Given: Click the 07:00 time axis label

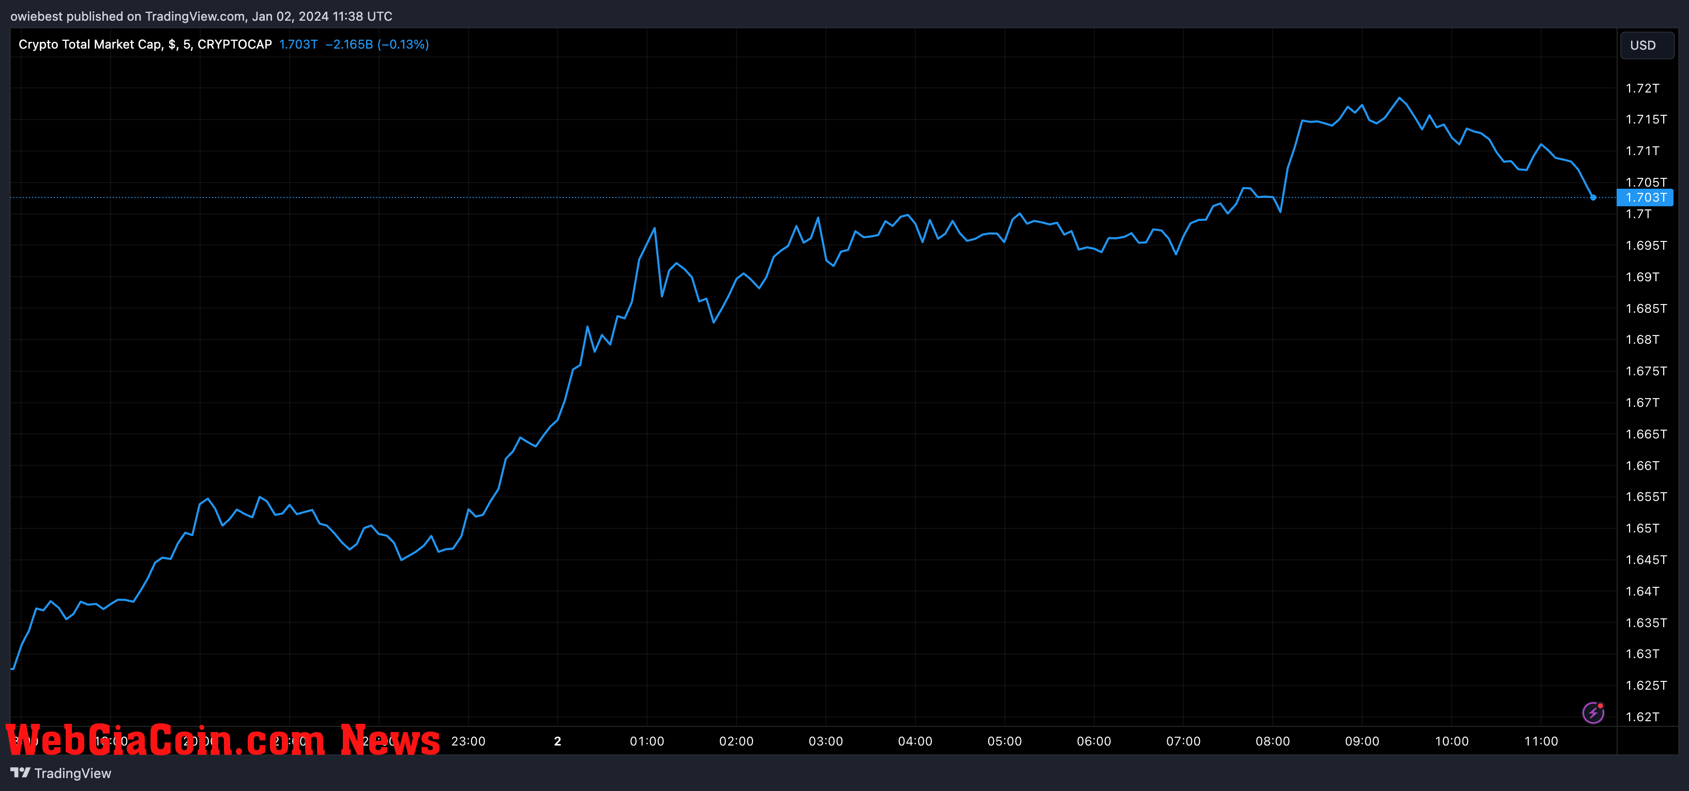Looking at the screenshot, I should pyautogui.click(x=1183, y=741).
